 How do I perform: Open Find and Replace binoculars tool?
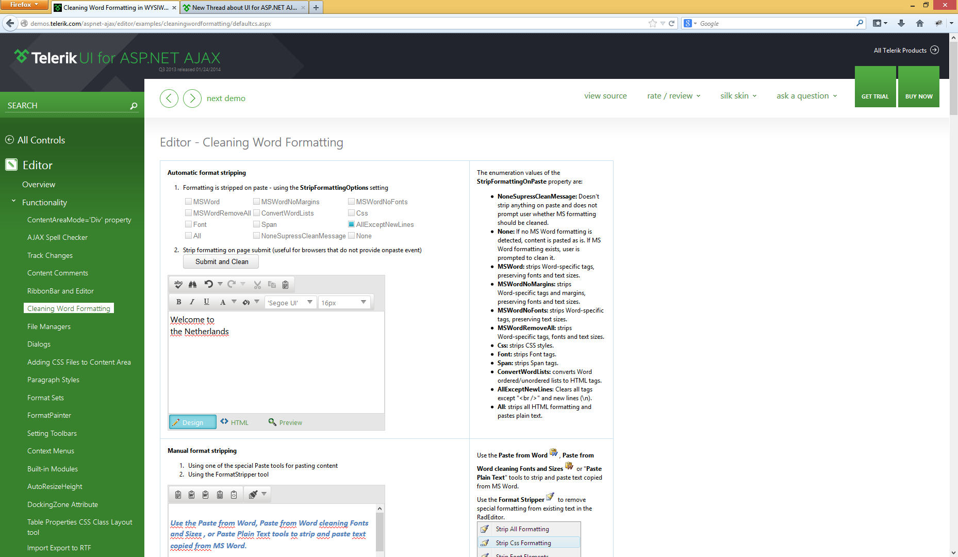point(192,284)
